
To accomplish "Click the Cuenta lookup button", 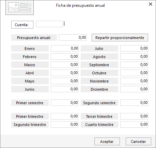I will click(22, 24).
